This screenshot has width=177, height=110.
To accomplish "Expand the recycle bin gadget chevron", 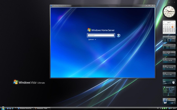I will [175, 103].
